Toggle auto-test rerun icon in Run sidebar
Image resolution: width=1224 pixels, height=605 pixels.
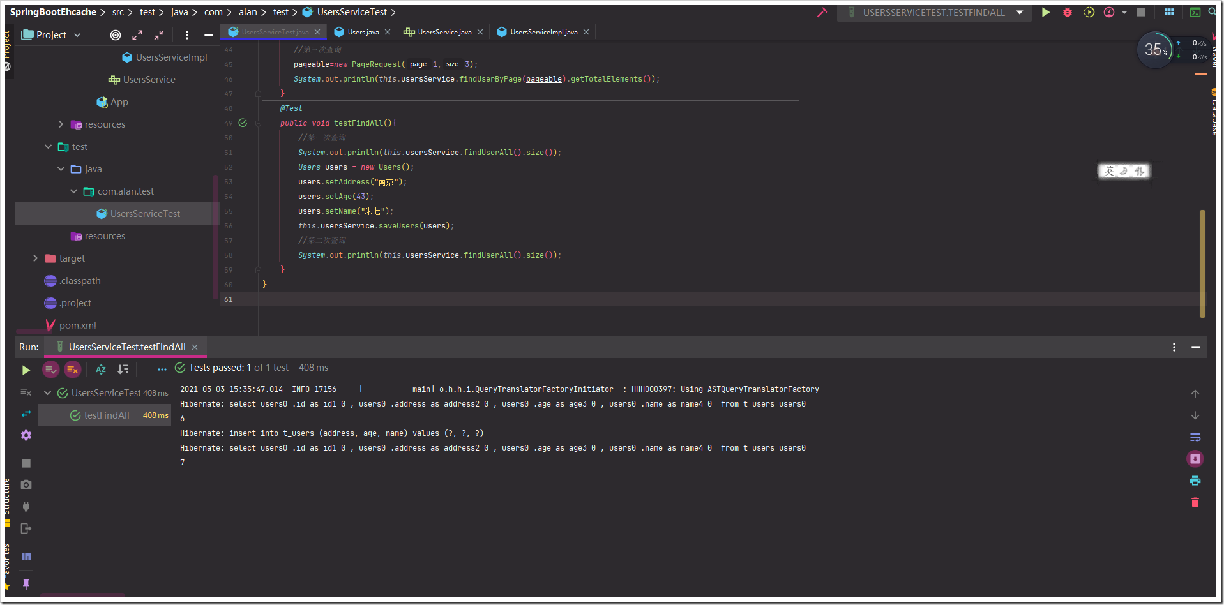[26, 414]
